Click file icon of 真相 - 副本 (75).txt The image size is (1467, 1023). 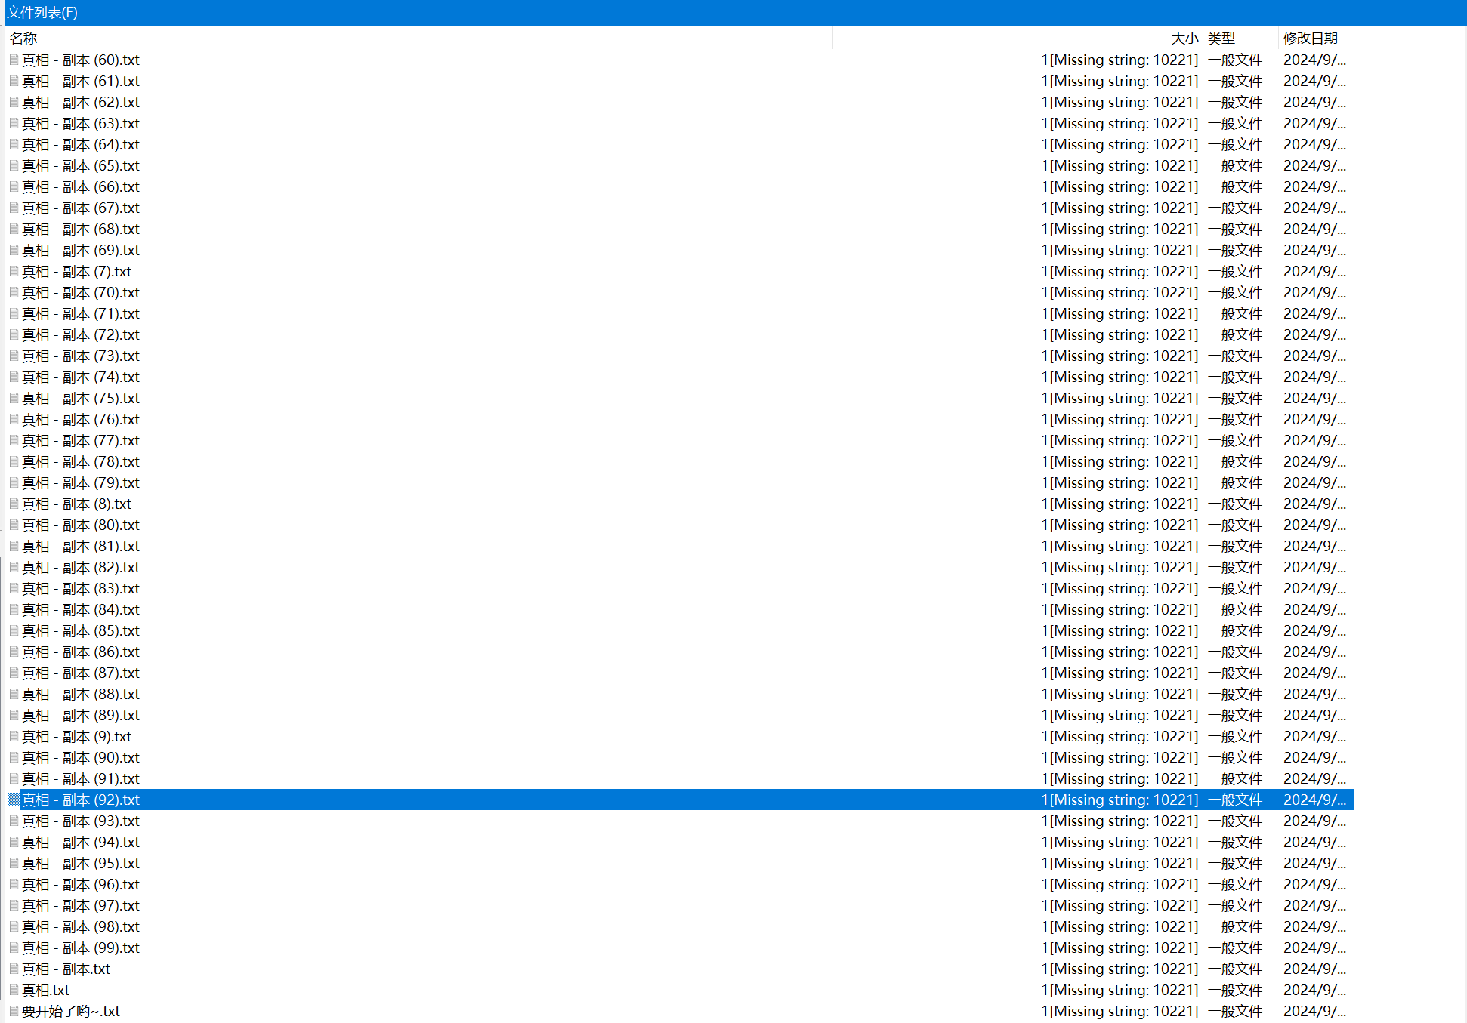pyautogui.click(x=14, y=398)
